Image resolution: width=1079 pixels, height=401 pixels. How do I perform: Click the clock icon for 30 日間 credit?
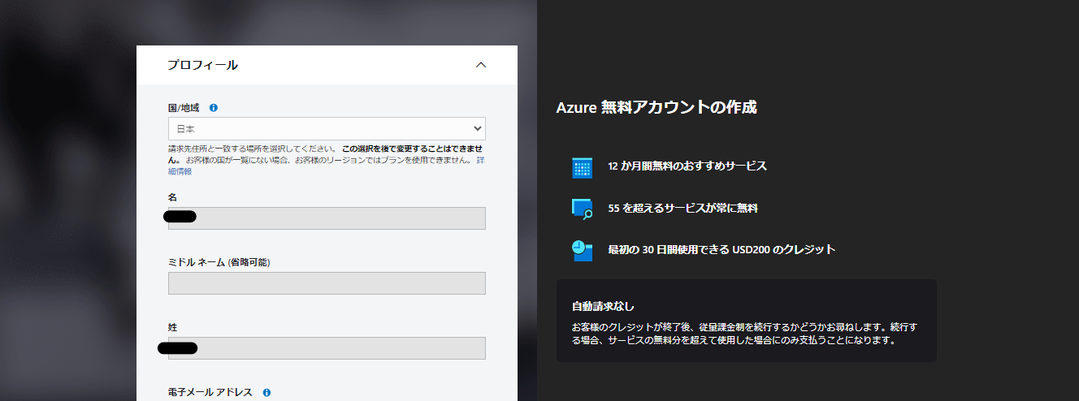pos(582,250)
